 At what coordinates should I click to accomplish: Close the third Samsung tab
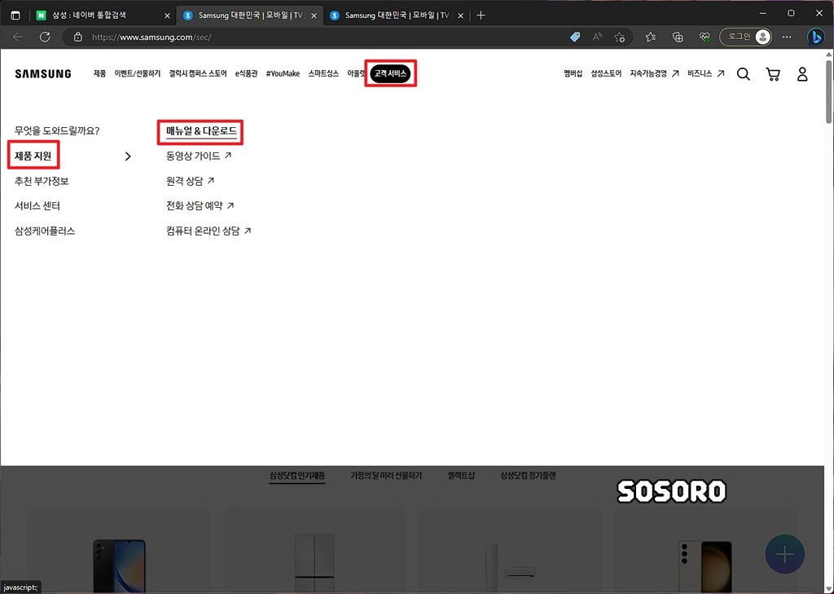coord(461,15)
